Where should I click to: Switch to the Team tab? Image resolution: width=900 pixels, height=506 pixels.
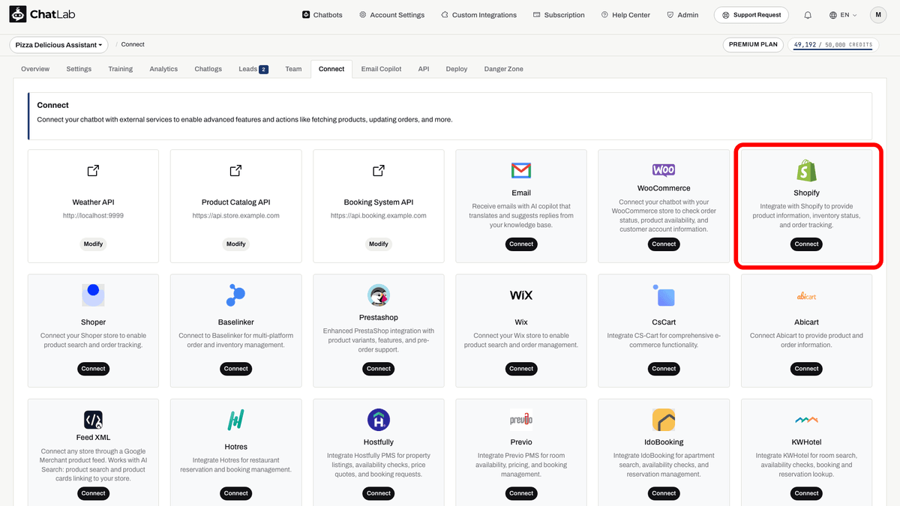(x=293, y=69)
